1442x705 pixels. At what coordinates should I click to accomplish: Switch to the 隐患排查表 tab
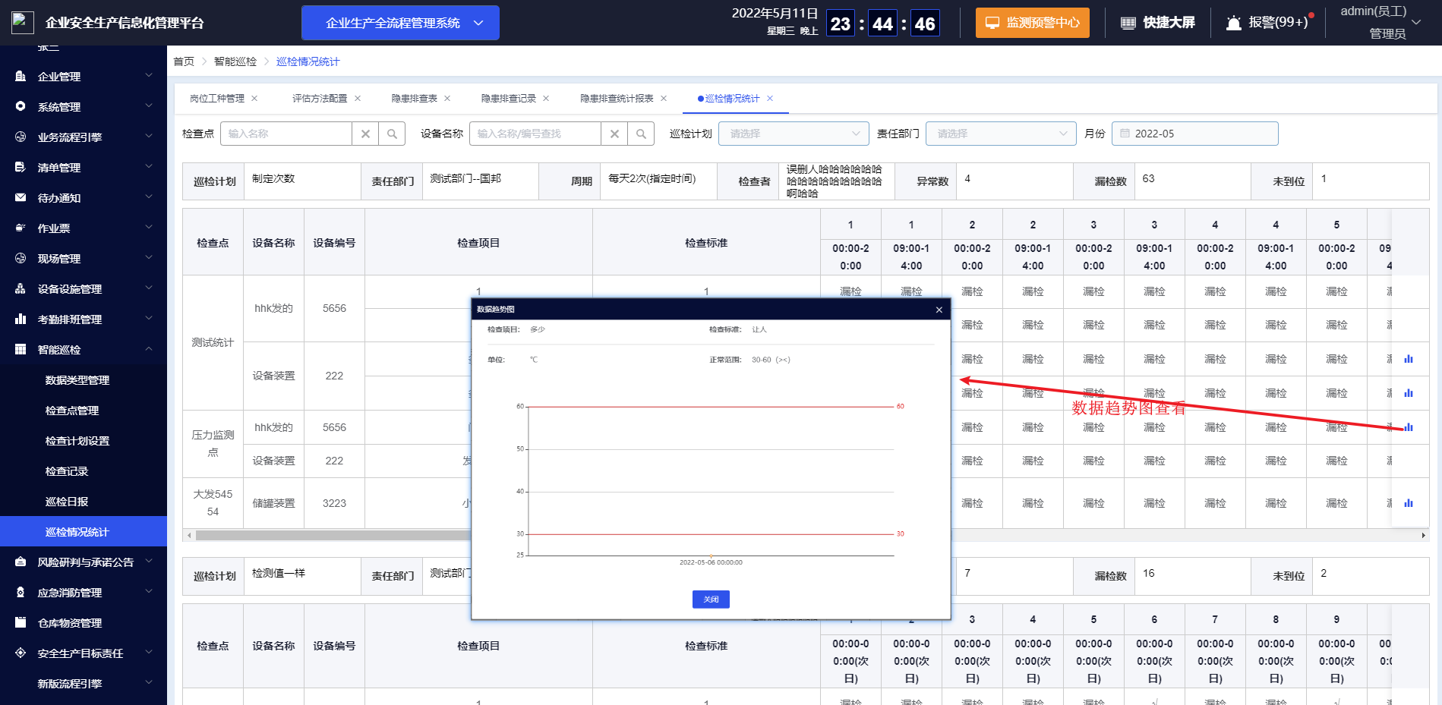click(x=414, y=99)
